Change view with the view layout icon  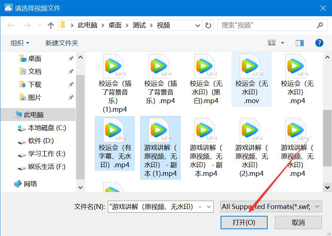tap(272, 43)
